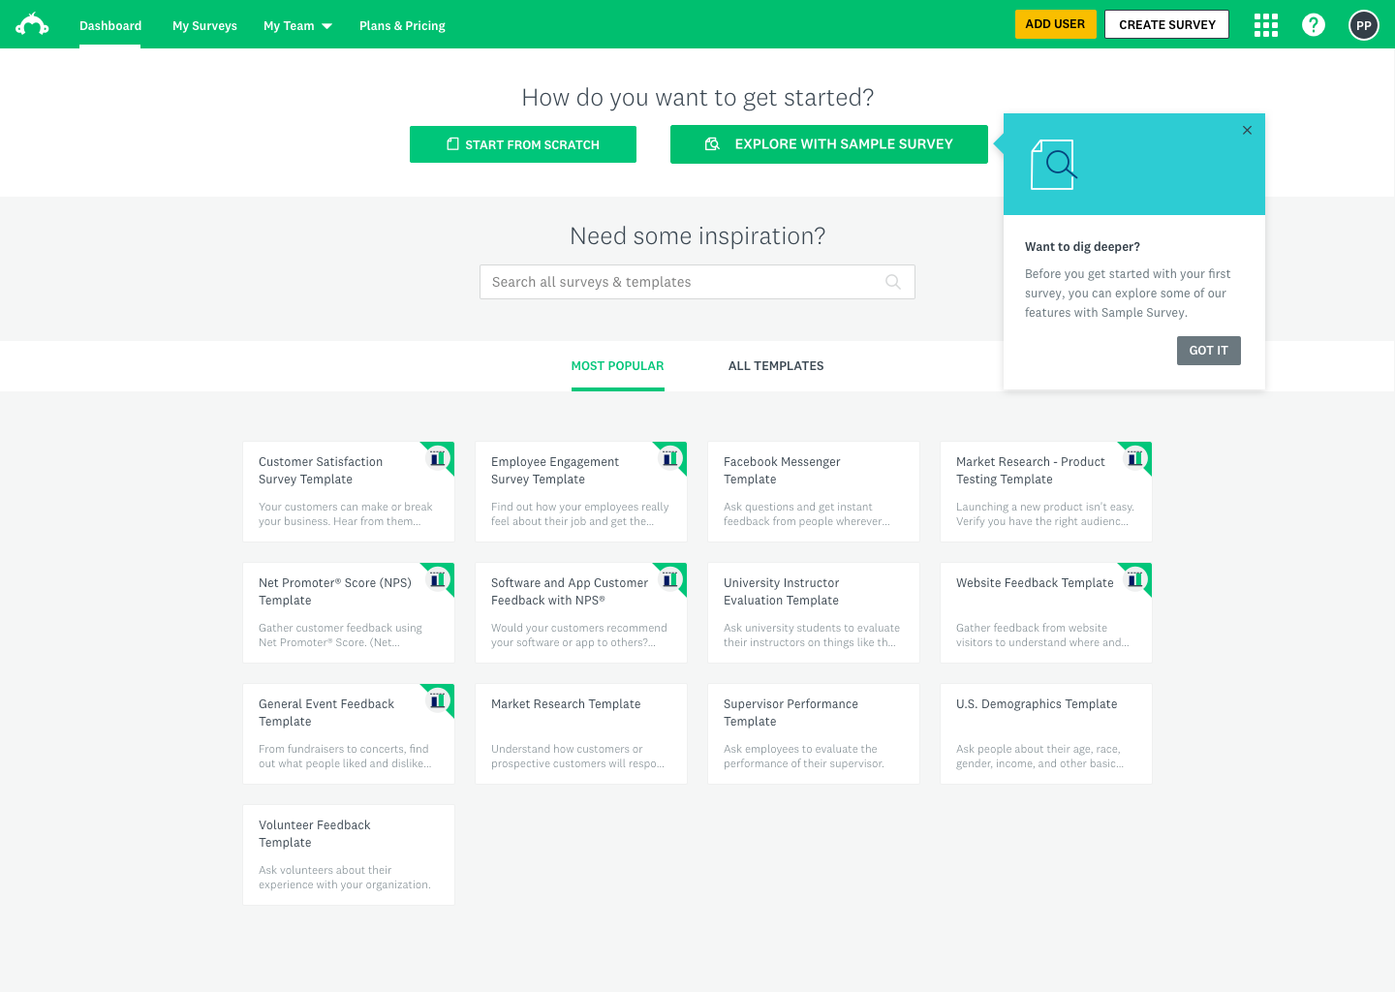Open the apps grid icon
The image size is (1395, 992).
click(1265, 25)
